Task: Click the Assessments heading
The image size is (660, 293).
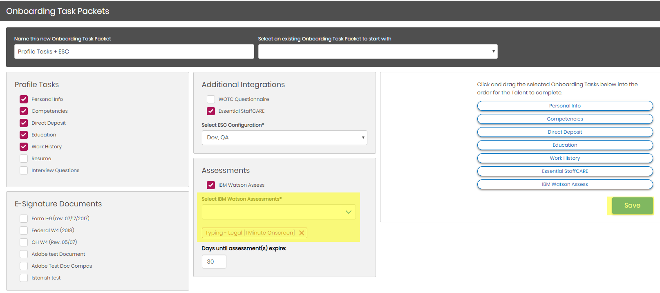Action: click(226, 170)
